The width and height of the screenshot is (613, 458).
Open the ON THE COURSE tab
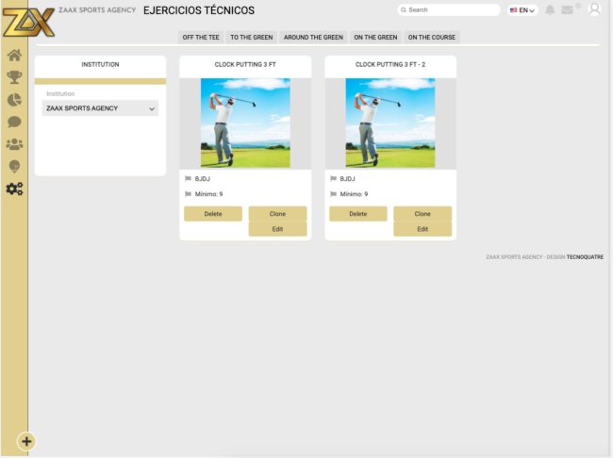432,38
